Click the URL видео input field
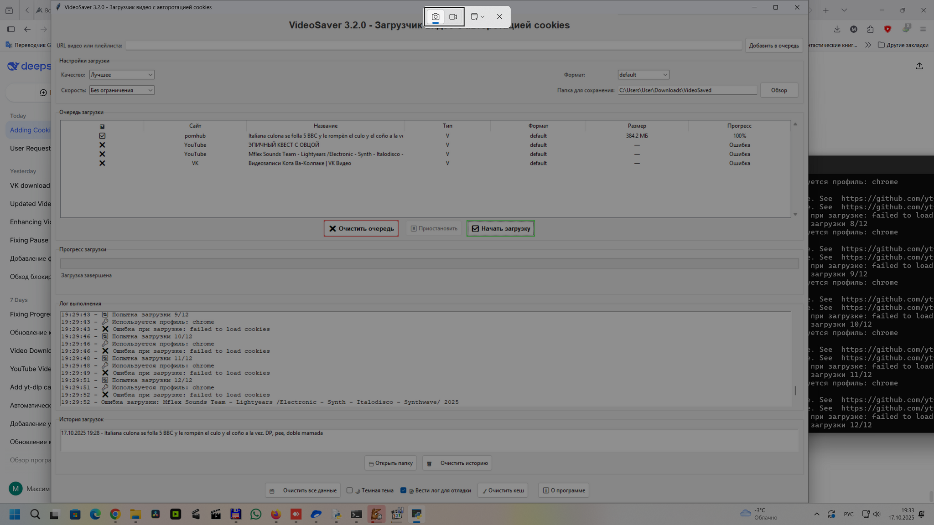The width and height of the screenshot is (934, 525). pyautogui.click(x=433, y=46)
